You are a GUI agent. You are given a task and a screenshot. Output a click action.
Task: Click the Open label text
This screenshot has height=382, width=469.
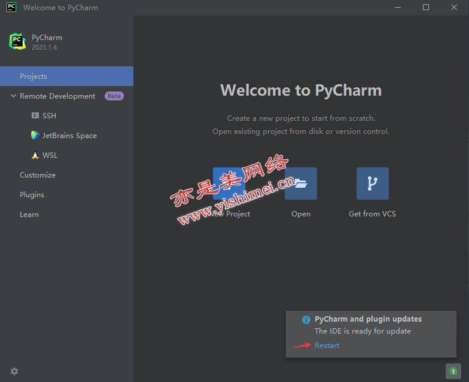coord(301,214)
